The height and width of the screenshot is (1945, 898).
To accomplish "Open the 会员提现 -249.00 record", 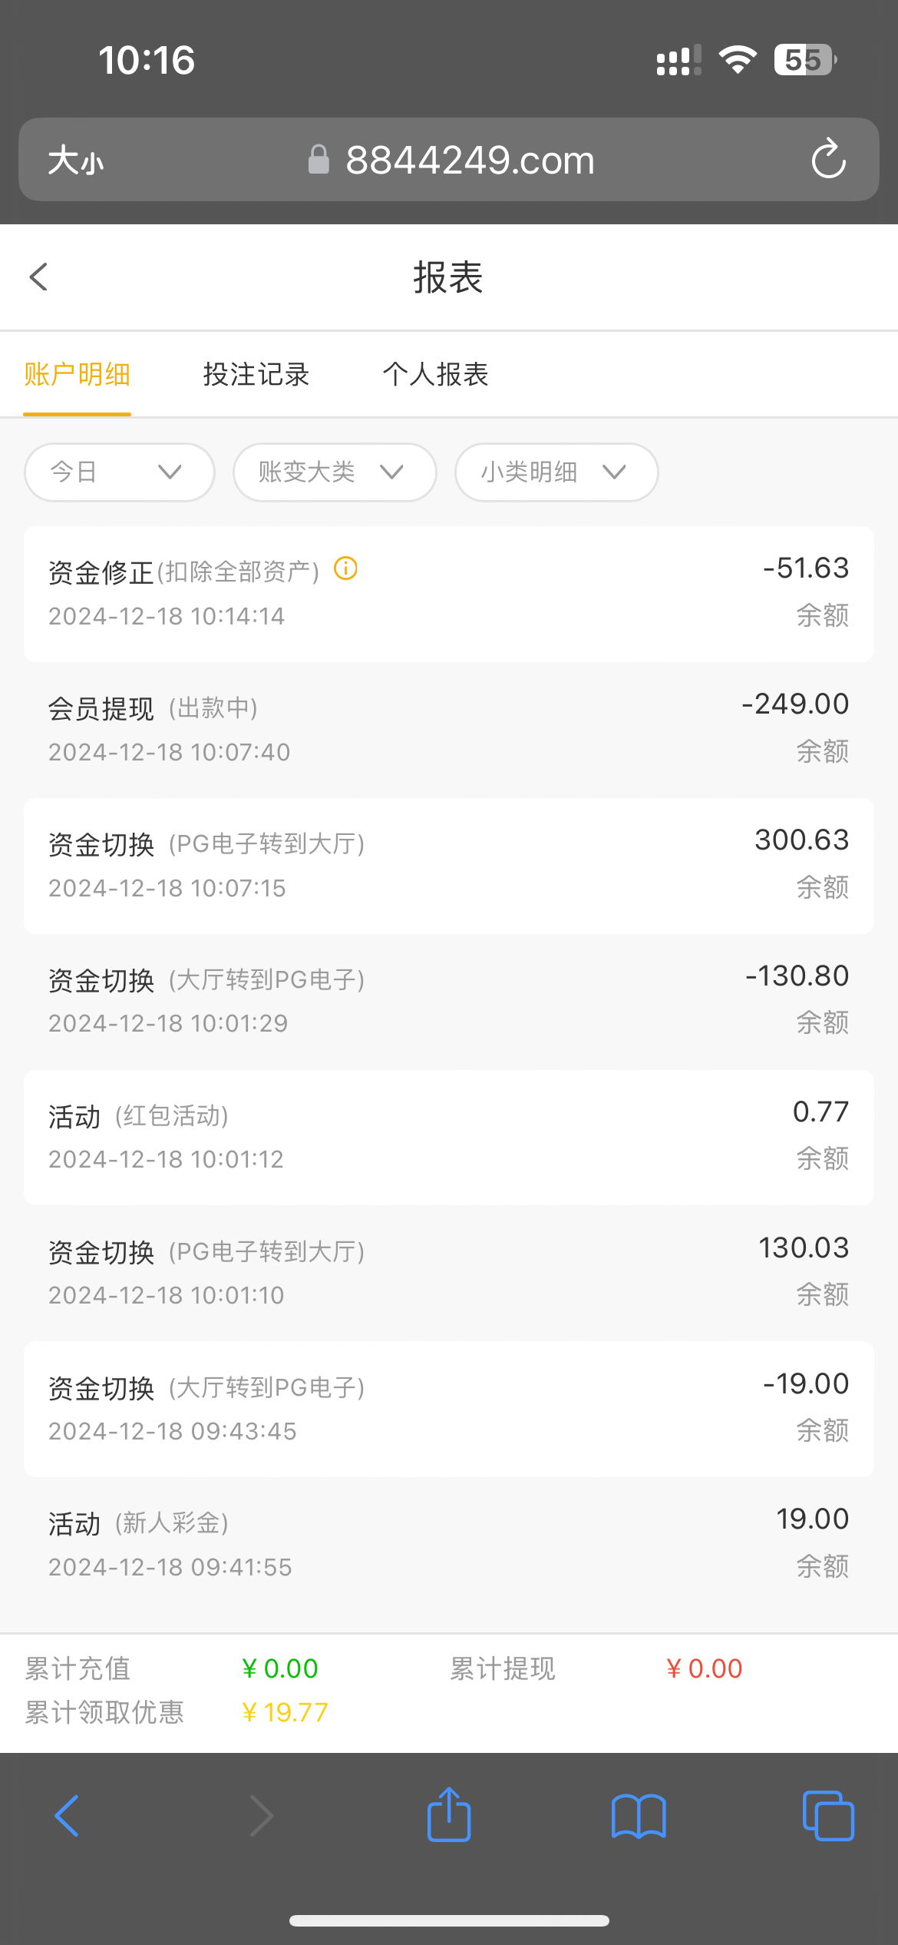I will [449, 729].
